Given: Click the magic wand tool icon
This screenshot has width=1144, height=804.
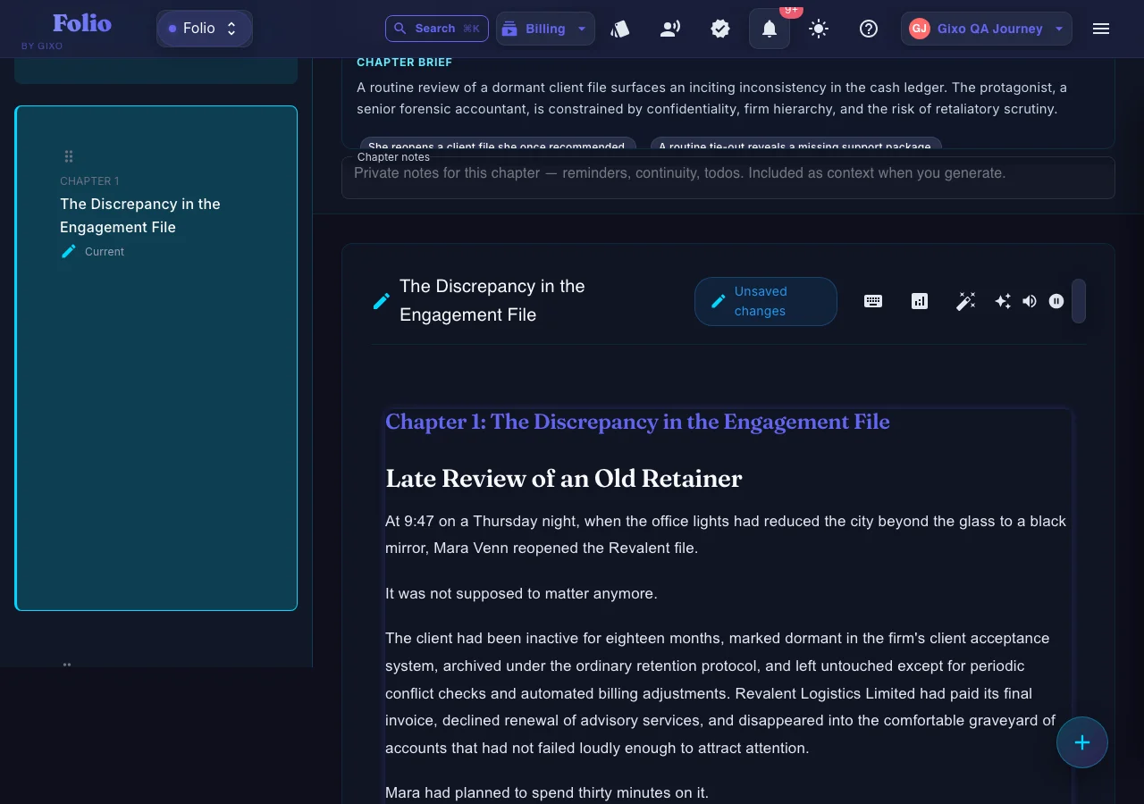Looking at the screenshot, I should tap(965, 301).
